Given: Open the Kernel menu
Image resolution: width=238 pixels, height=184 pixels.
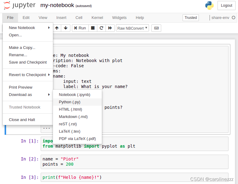Looking at the screenshot, I should (97, 18).
